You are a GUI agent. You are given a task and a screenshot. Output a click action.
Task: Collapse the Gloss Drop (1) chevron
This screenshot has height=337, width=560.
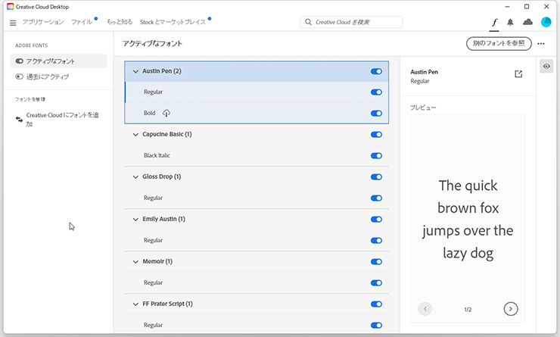[135, 177]
